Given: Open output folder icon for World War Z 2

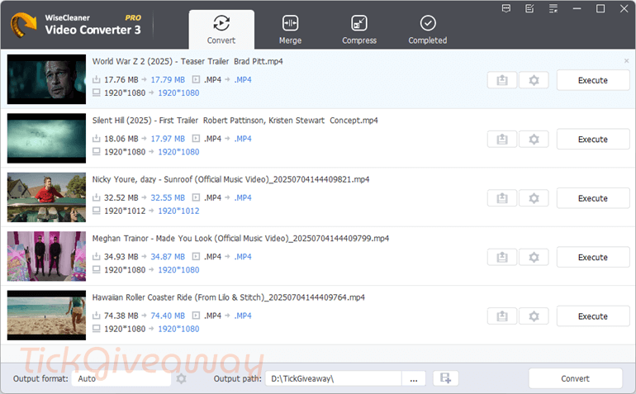Looking at the screenshot, I should coord(502,80).
